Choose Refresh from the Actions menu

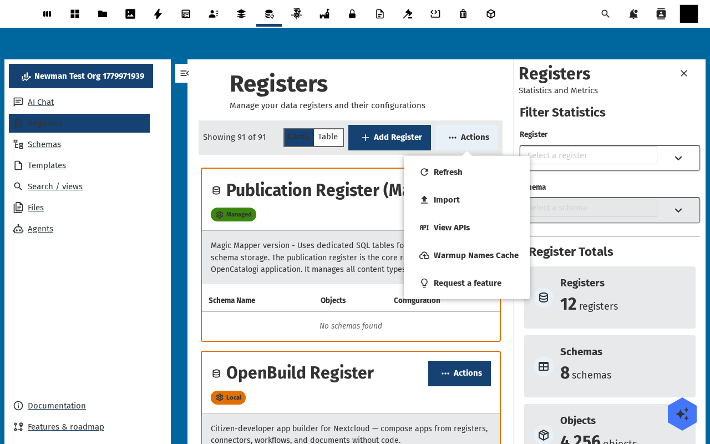pyautogui.click(x=466, y=172)
